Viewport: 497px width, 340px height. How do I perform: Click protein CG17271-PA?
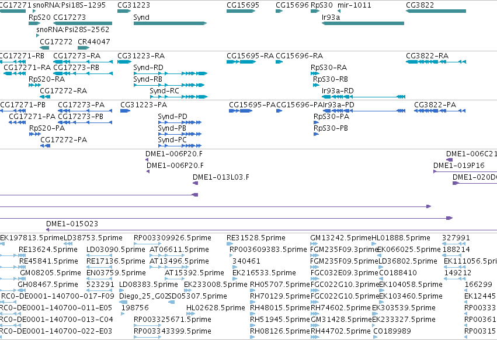coord(18,122)
